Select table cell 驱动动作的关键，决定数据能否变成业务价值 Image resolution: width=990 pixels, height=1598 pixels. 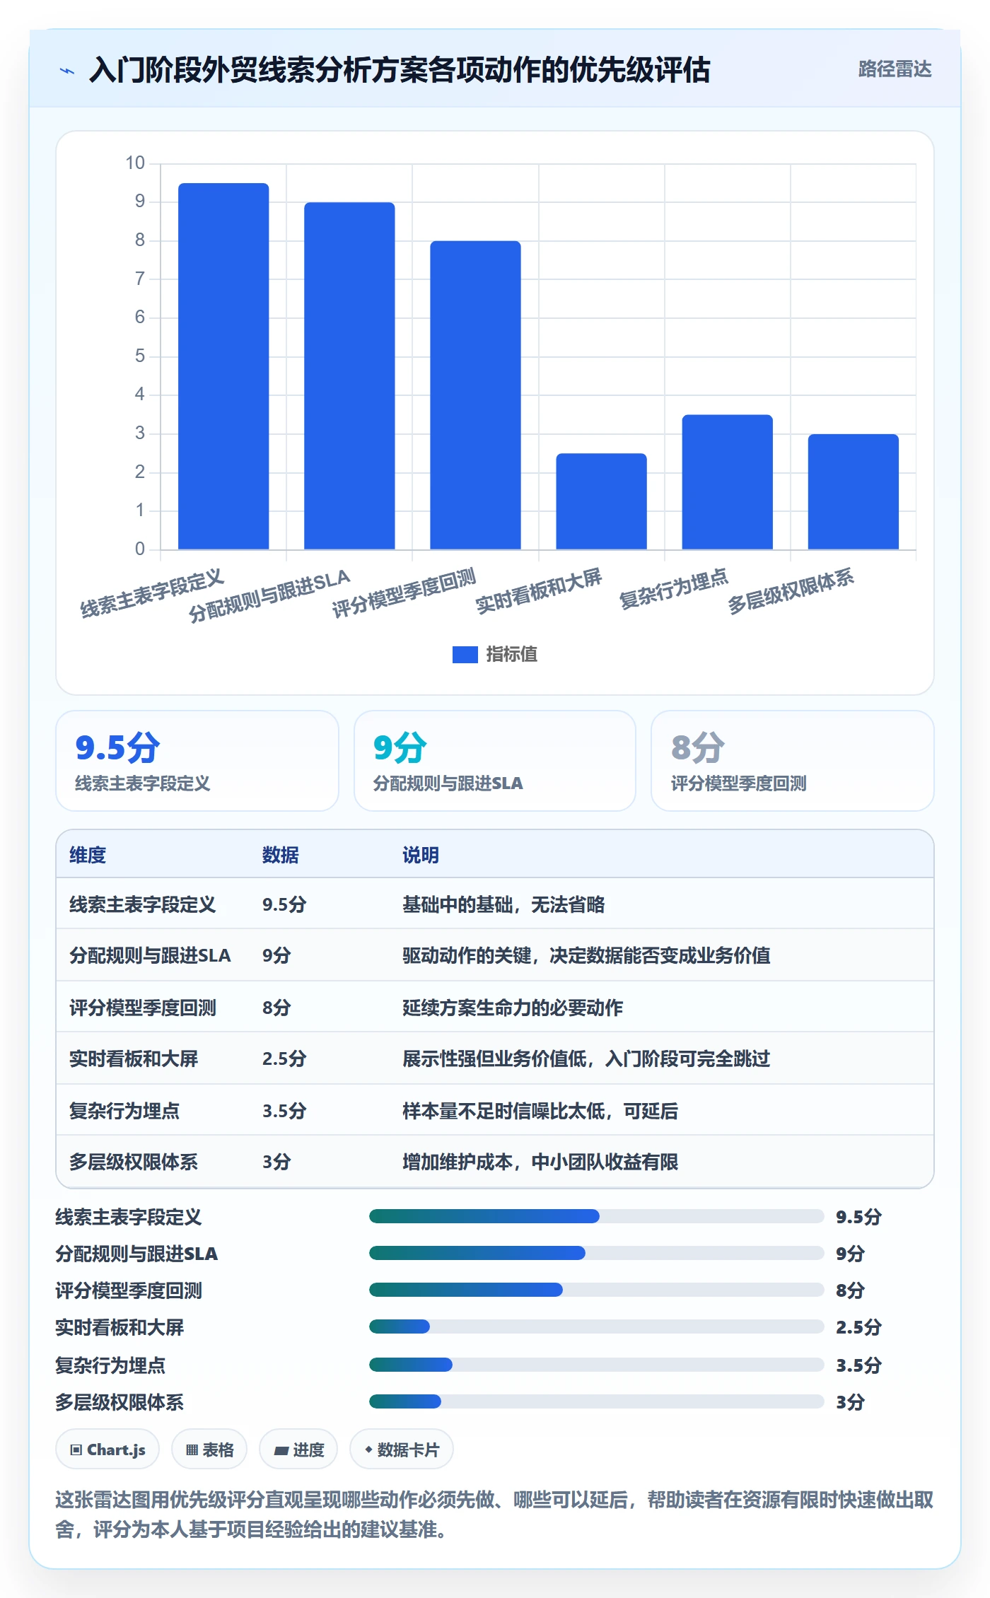(x=586, y=955)
